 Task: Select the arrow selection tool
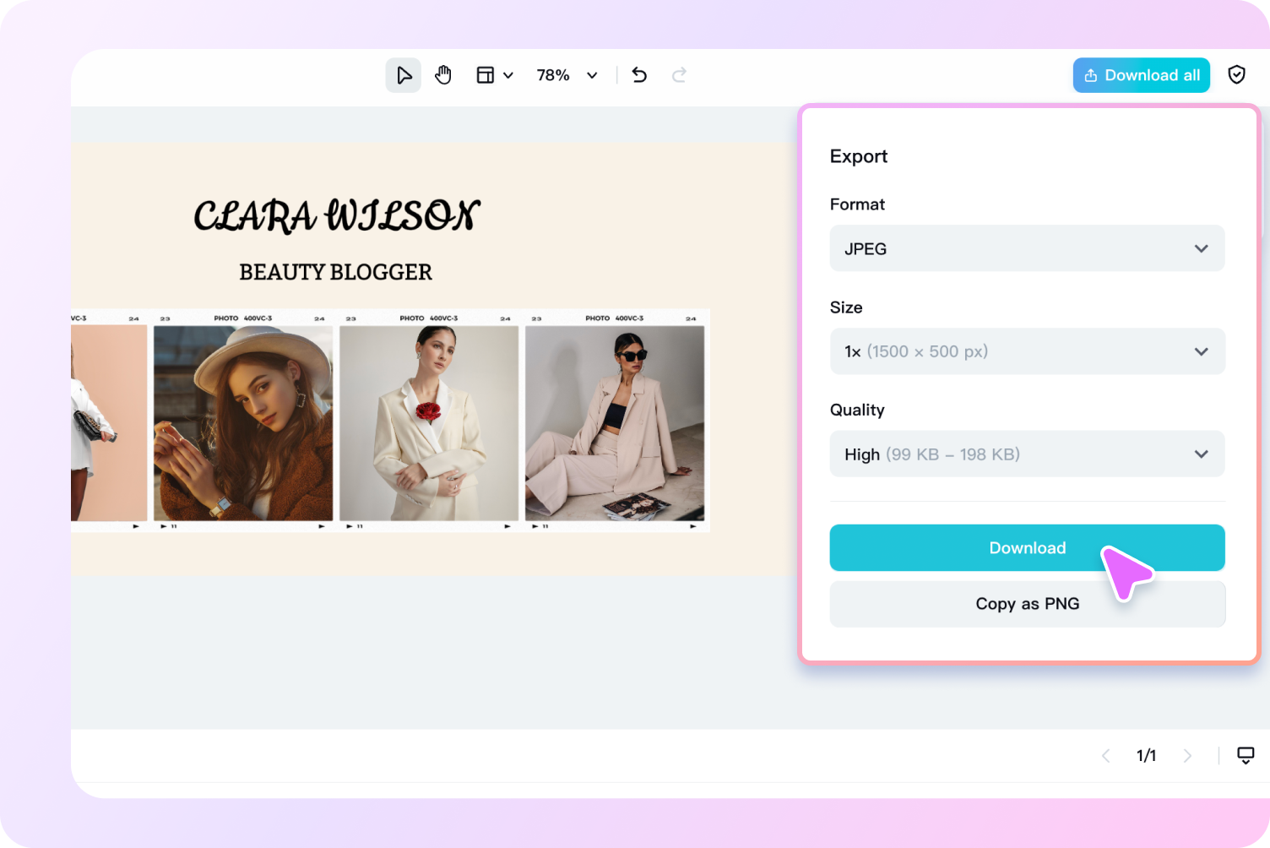click(x=403, y=74)
